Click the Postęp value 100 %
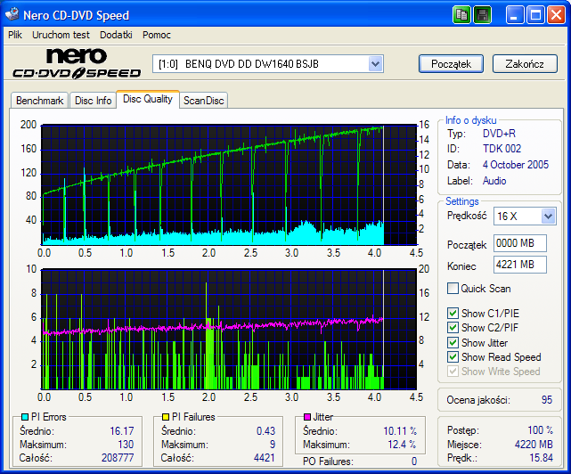Image resolution: width=571 pixels, height=474 pixels. [540, 430]
